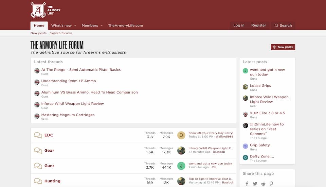Open Understanding 9mm +P Ammo thread

pos(69,81)
